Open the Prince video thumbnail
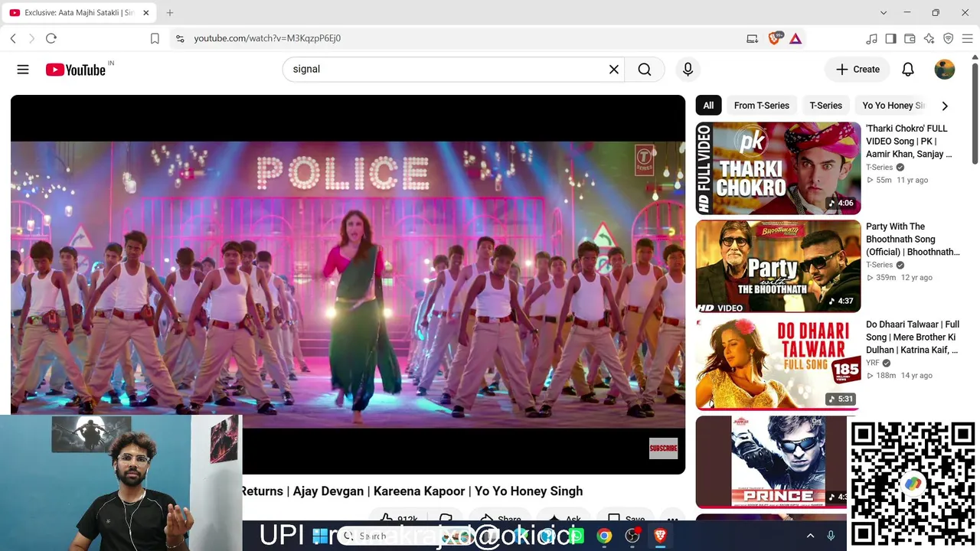This screenshot has width=980, height=551. tap(772, 462)
